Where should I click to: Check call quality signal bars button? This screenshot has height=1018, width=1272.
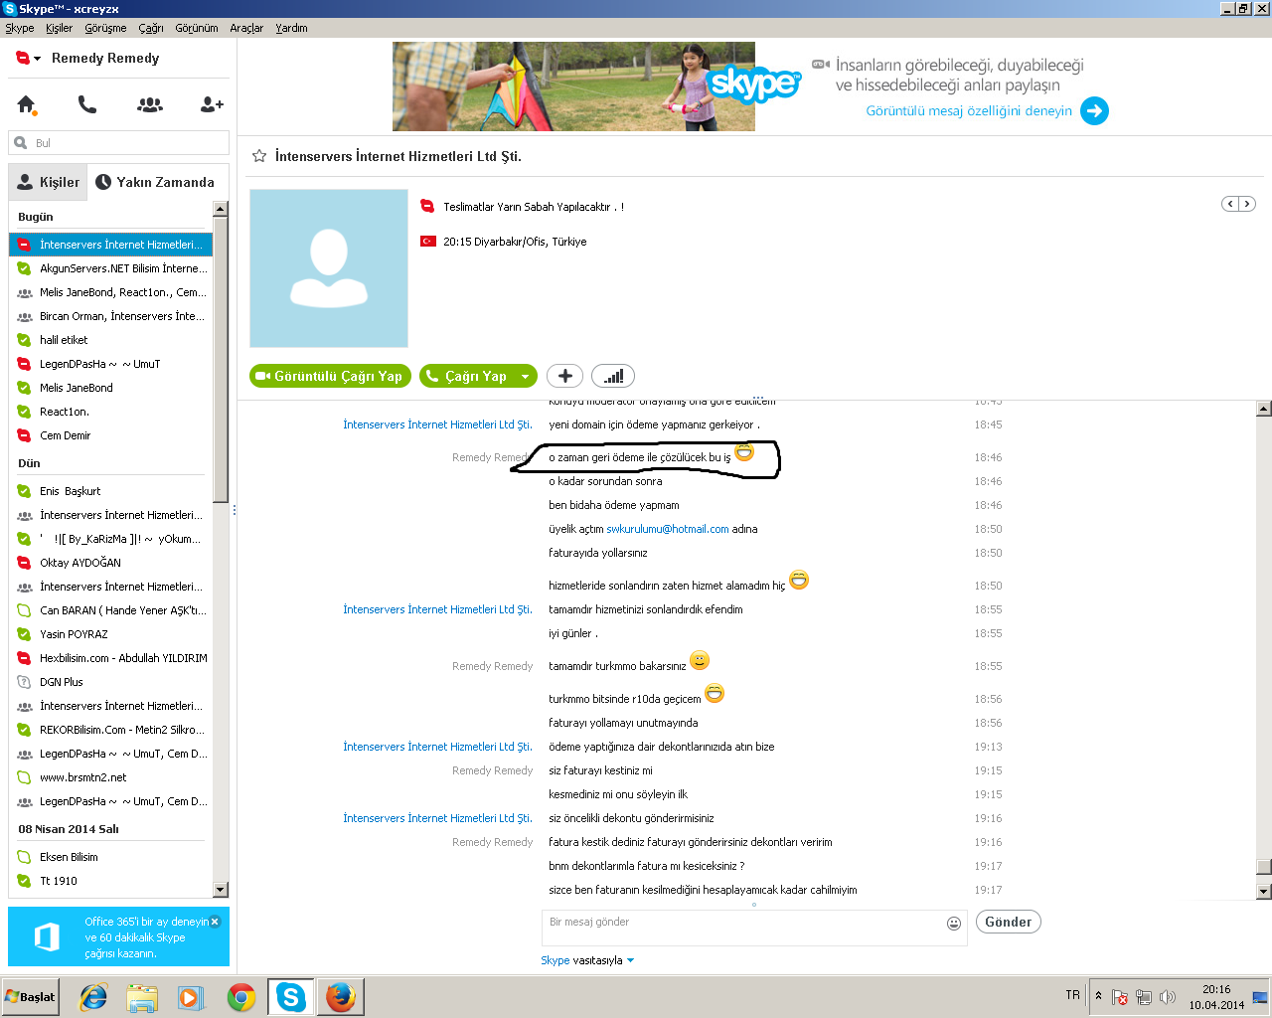pos(613,376)
